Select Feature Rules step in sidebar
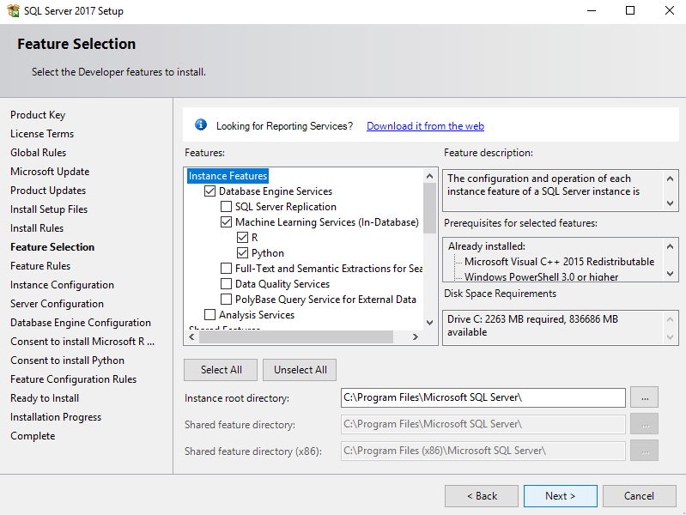686x515 pixels. 40,266
